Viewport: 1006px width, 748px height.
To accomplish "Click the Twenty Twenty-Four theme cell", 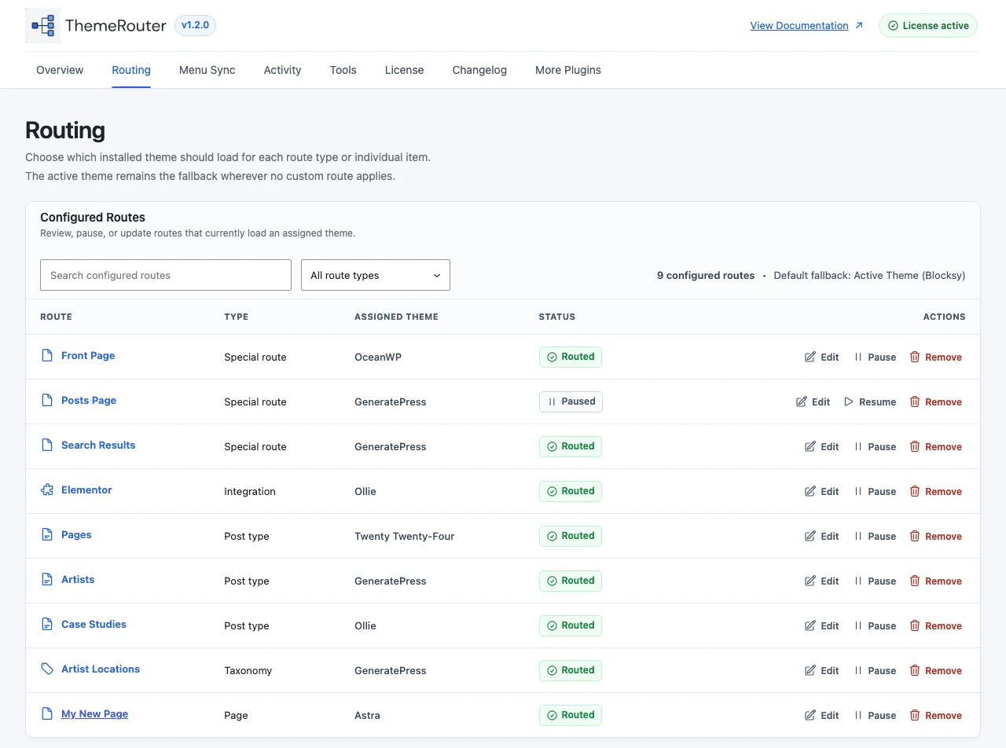I will pos(405,537).
